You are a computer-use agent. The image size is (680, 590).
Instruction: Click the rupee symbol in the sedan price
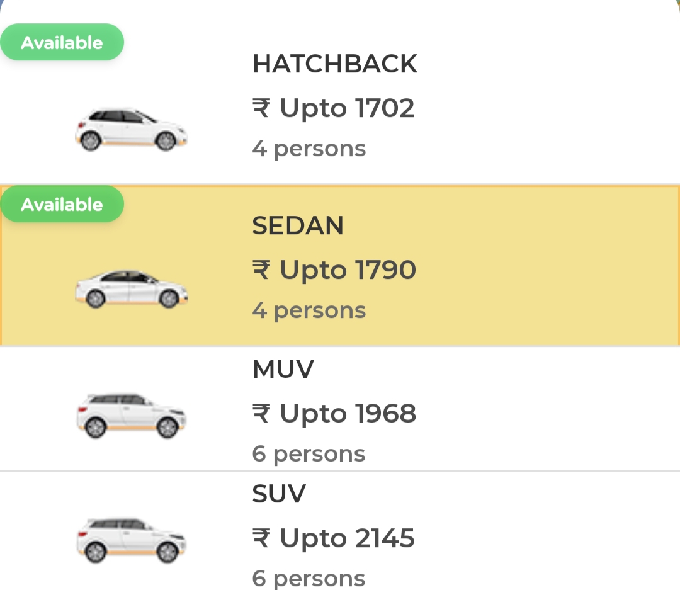click(261, 270)
